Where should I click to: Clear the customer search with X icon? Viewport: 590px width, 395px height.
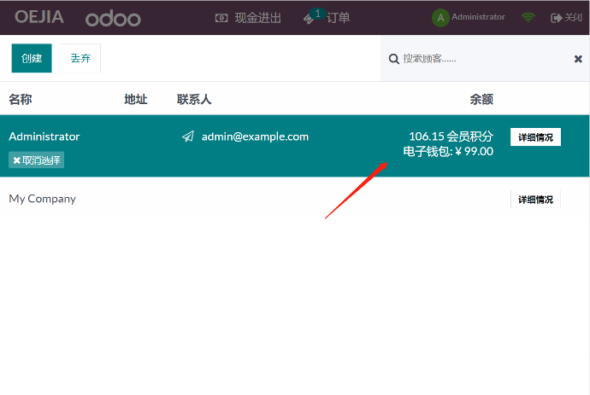pos(578,59)
